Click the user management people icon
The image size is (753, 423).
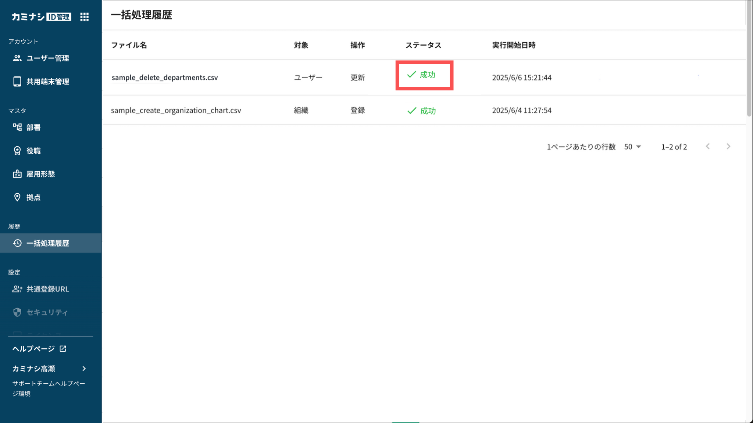click(17, 58)
